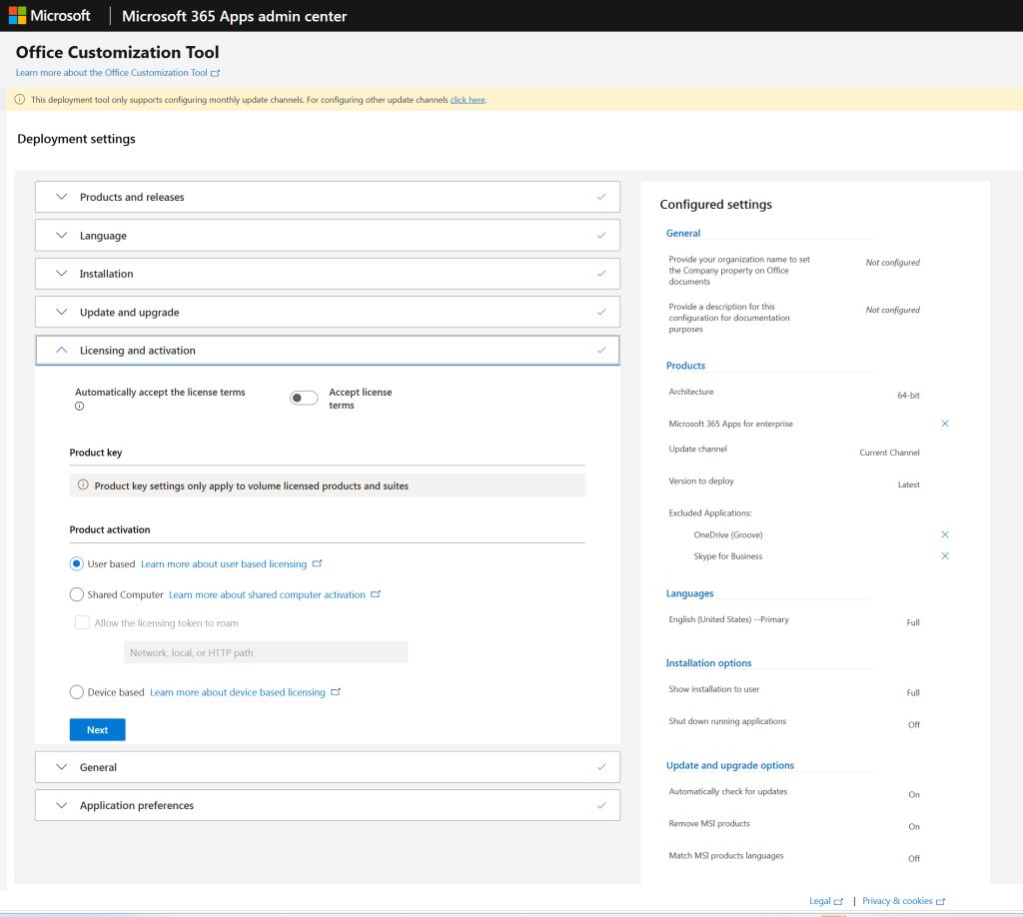Click Languages heading in Configured settings
1023x917 pixels.
pyautogui.click(x=689, y=593)
